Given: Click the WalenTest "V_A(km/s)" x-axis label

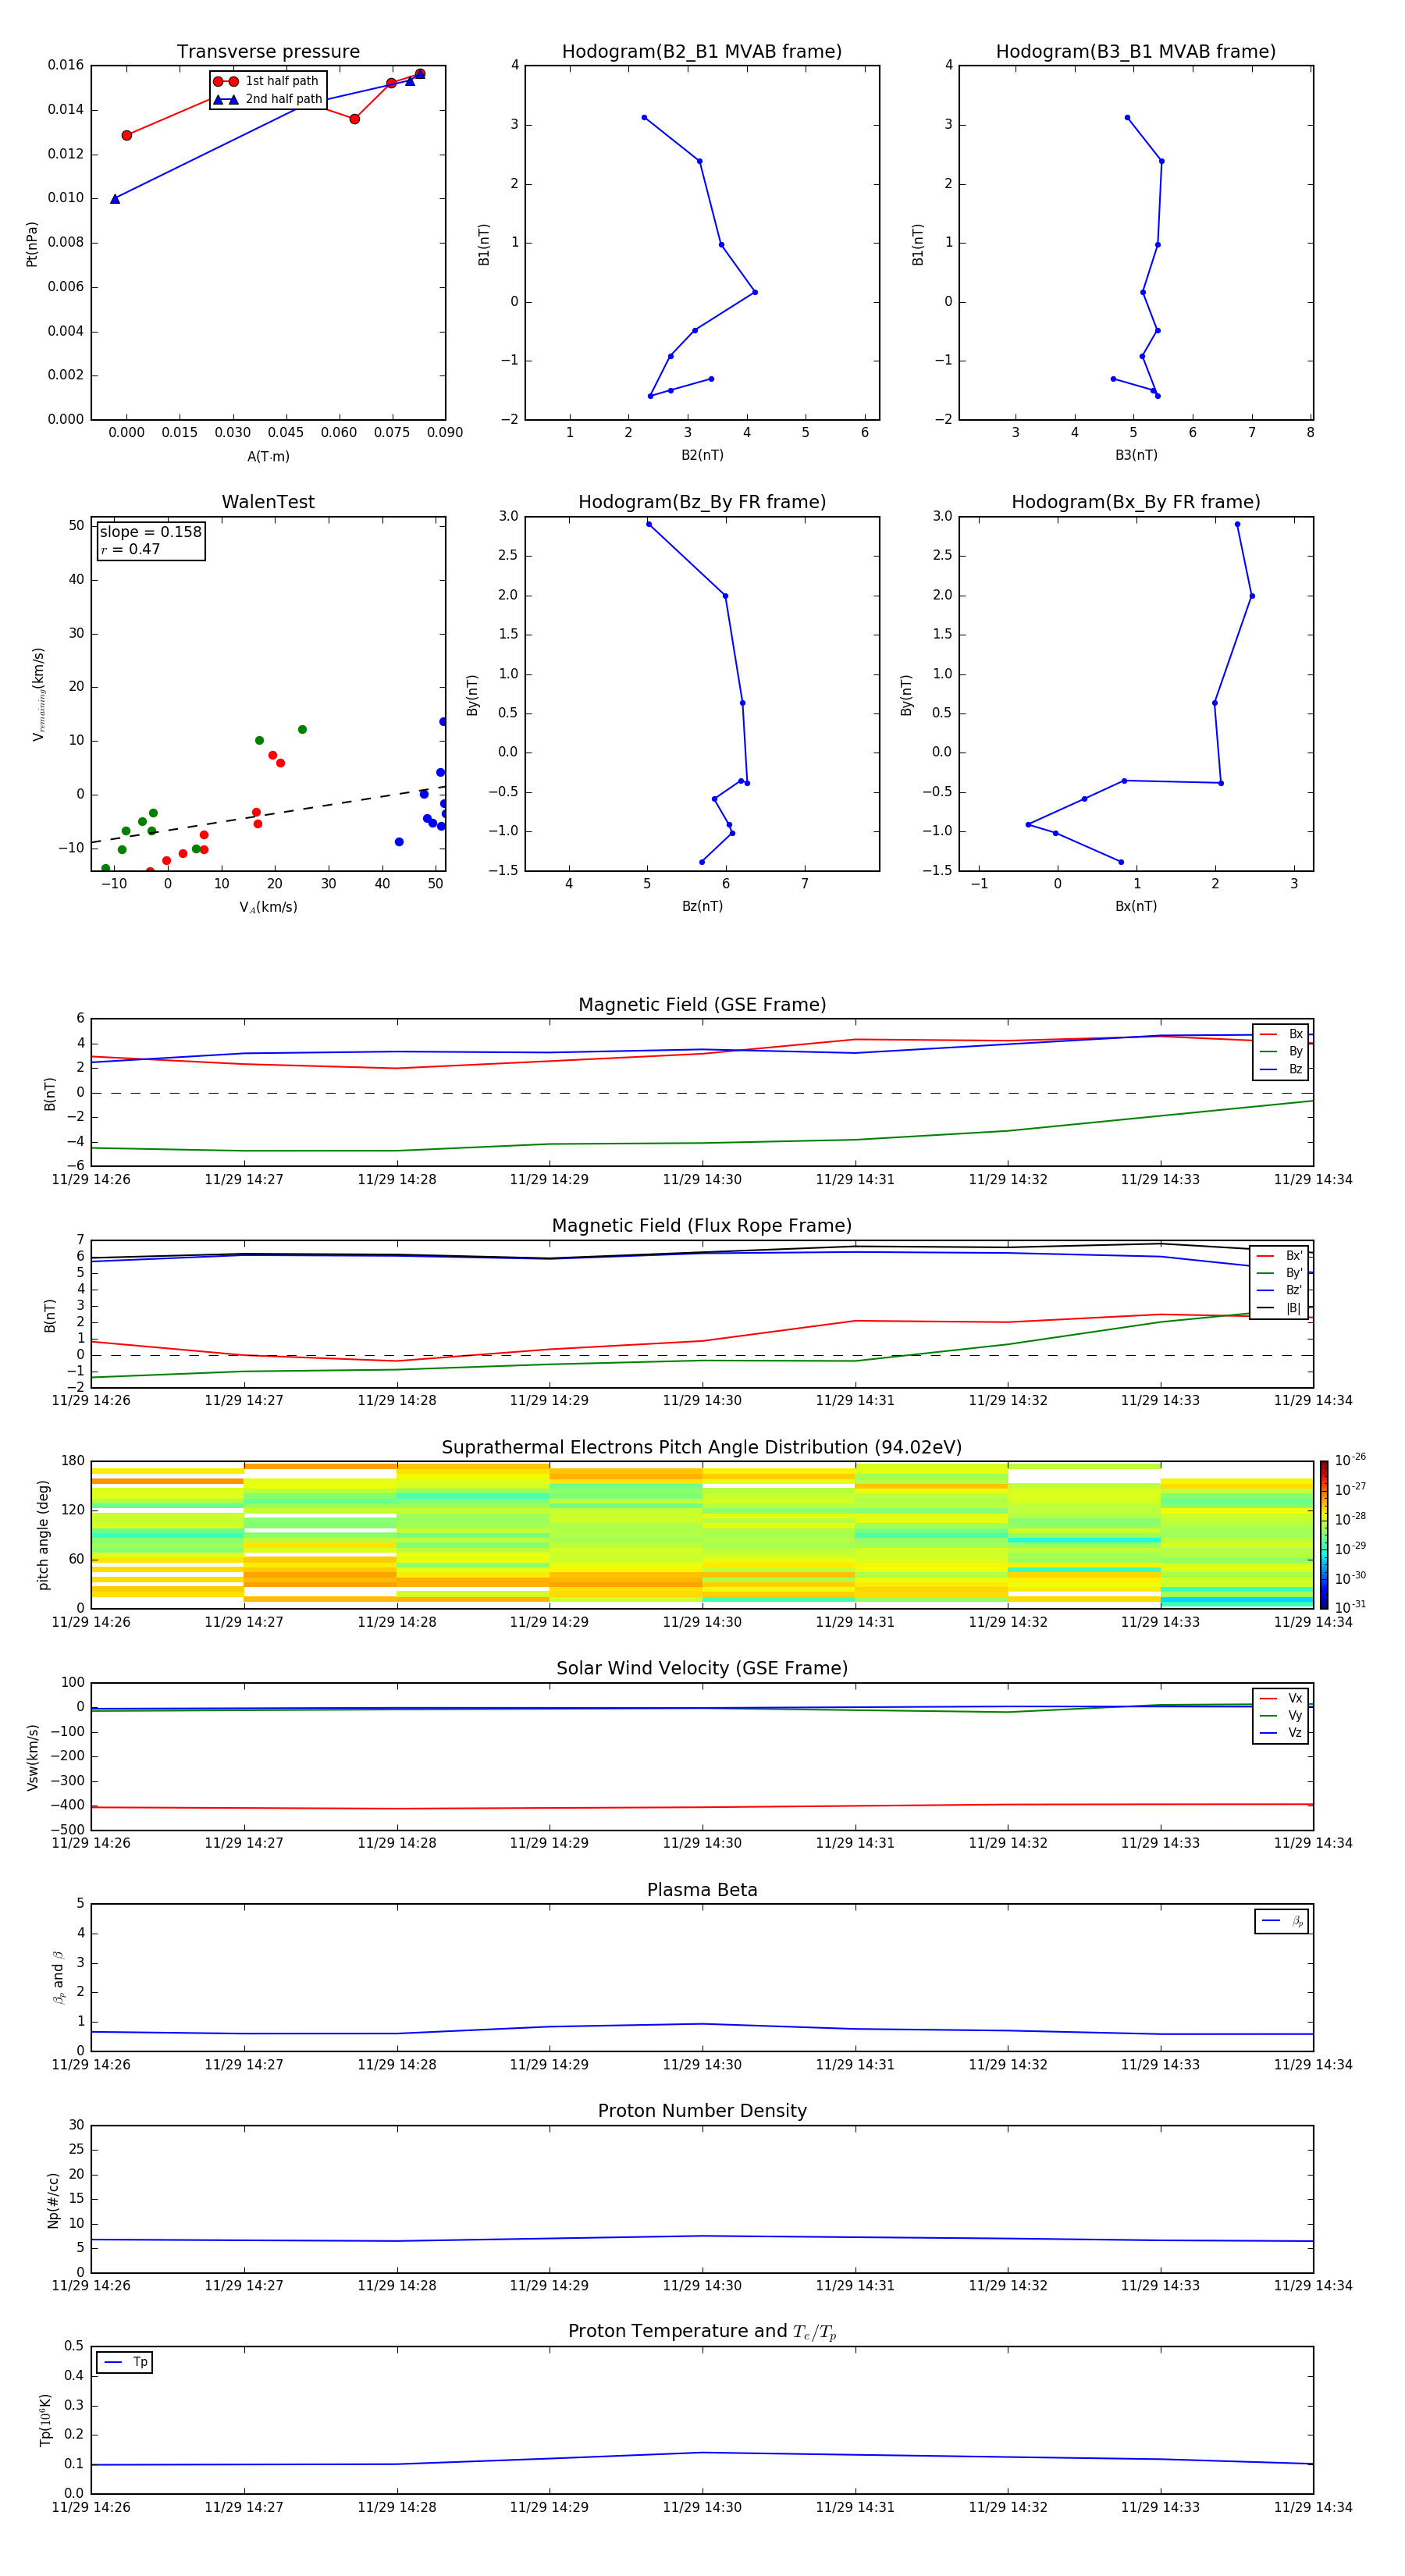Looking at the screenshot, I should (268, 907).
